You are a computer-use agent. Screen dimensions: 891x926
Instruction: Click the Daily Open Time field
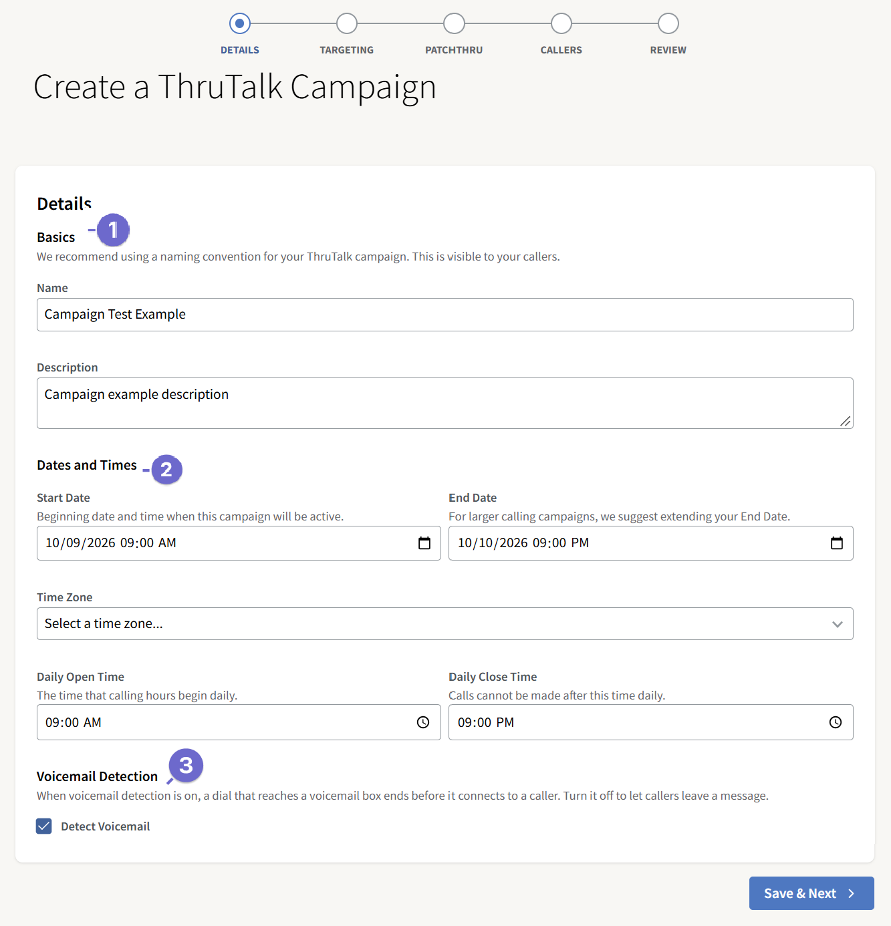(x=239, y=722)
